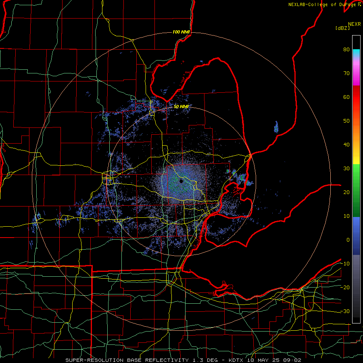Viewport: 363px width, 363px height.
Task: Click the "[dBZ]" units label
Action: click(342, 28)
